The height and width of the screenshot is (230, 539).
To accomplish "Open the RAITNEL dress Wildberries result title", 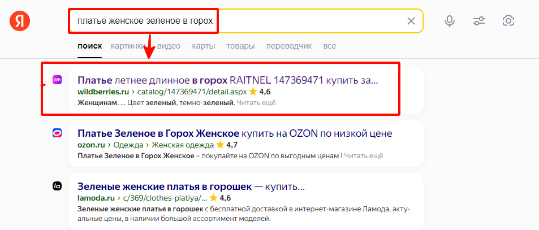I will pos(227,80).
